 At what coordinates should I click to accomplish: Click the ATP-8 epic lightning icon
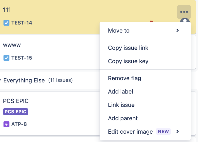tap(6, 124)
